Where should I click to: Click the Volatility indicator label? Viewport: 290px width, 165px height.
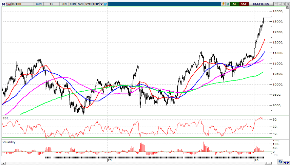pos(9,142)
